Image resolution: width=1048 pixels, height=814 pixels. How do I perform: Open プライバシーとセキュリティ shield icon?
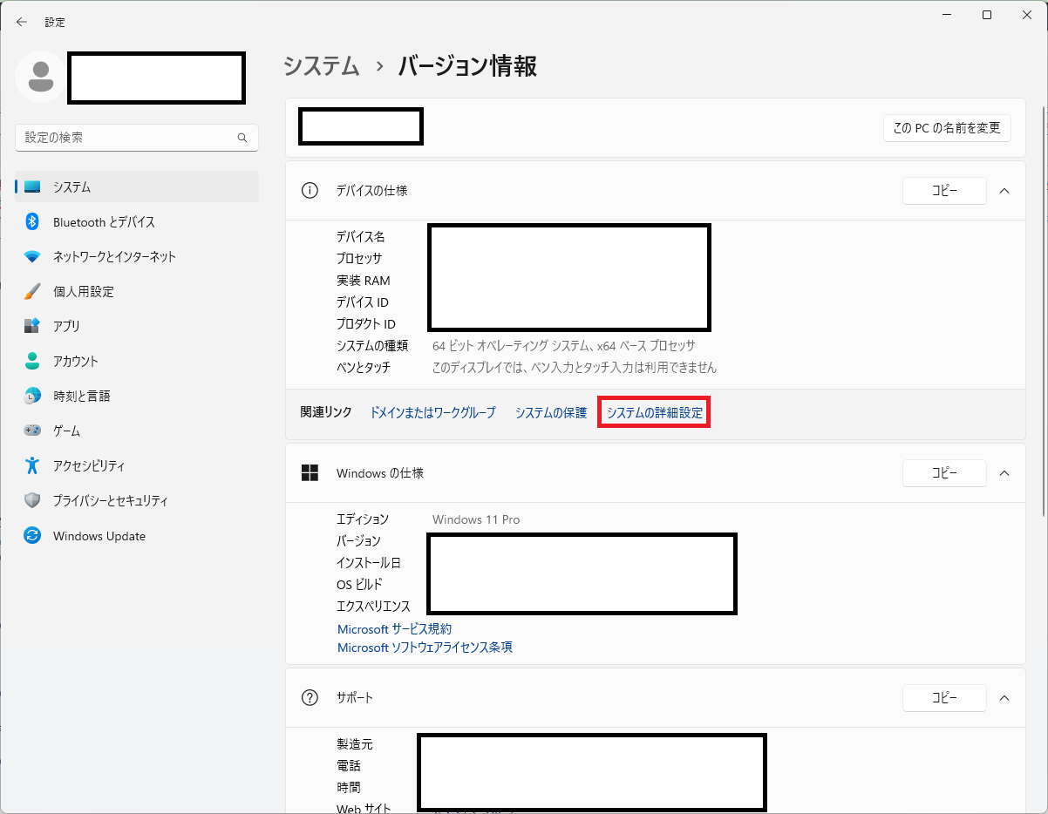pos(32,501)
